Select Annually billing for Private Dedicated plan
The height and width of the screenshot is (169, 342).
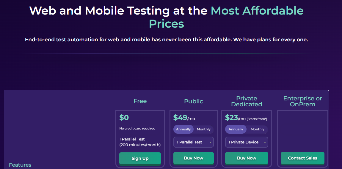click(236, 129)
